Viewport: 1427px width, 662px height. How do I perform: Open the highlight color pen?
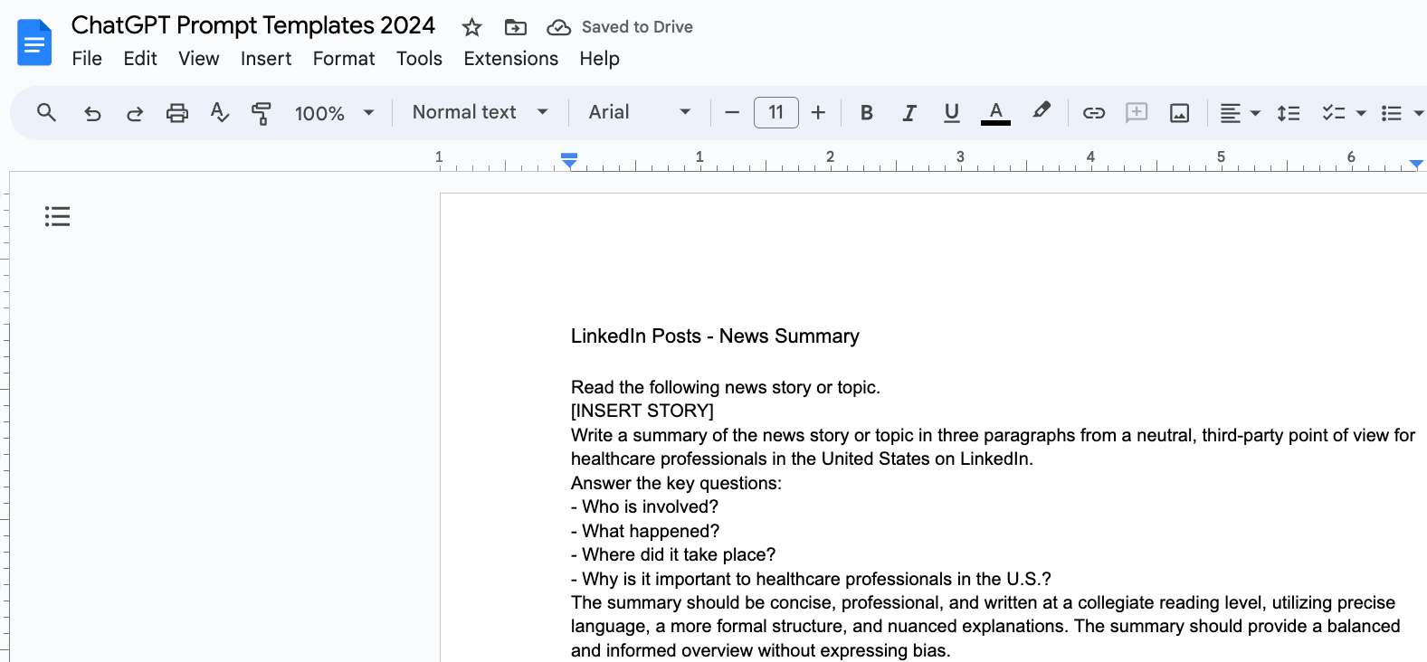coord(1042,111)
